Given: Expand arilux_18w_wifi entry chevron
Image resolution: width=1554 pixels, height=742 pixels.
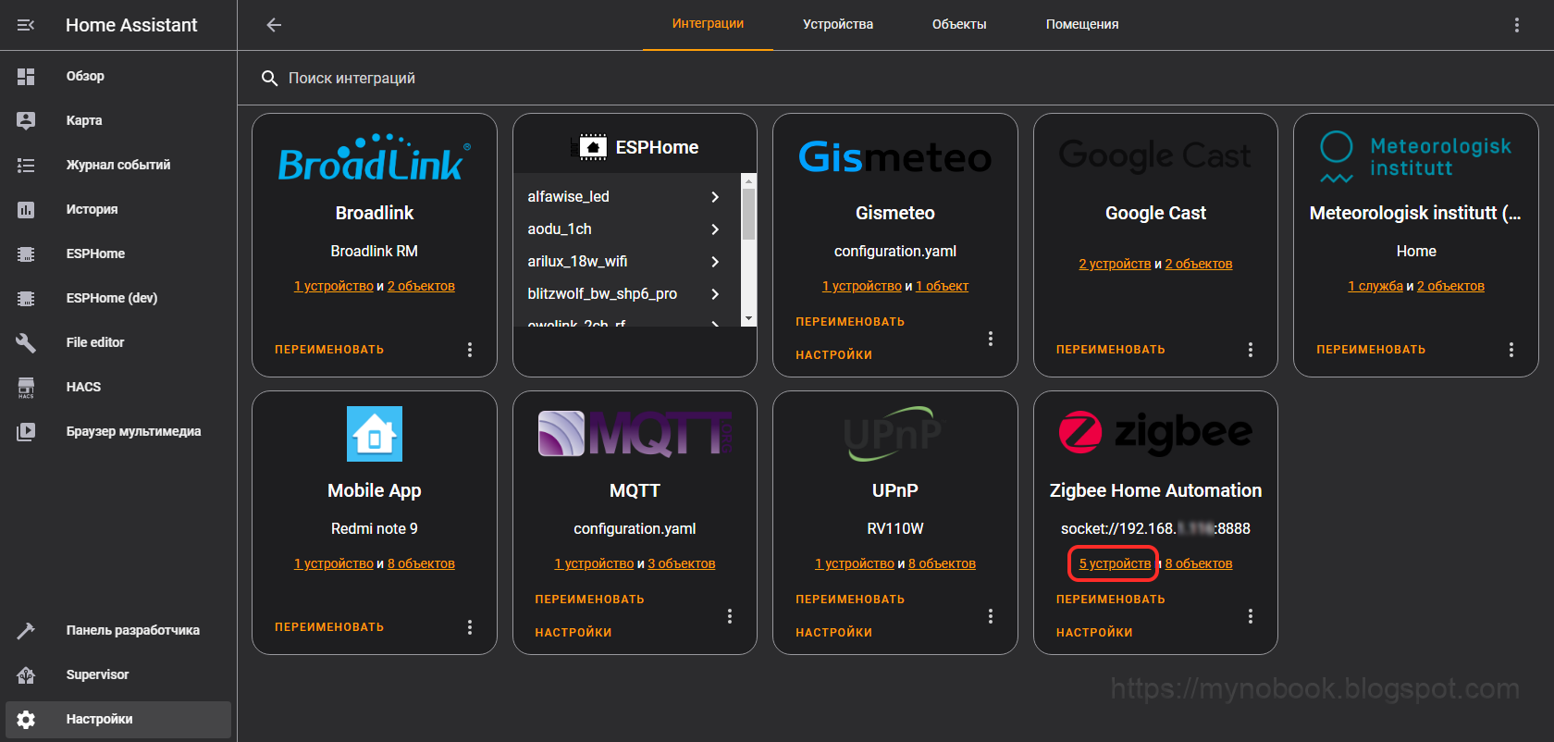Looking at the screenshot, I should [x=715, y=262].
